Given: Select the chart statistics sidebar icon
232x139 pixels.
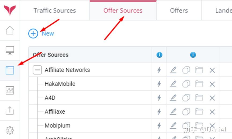Looking at the screenshot, I should (x=10, y=90).
